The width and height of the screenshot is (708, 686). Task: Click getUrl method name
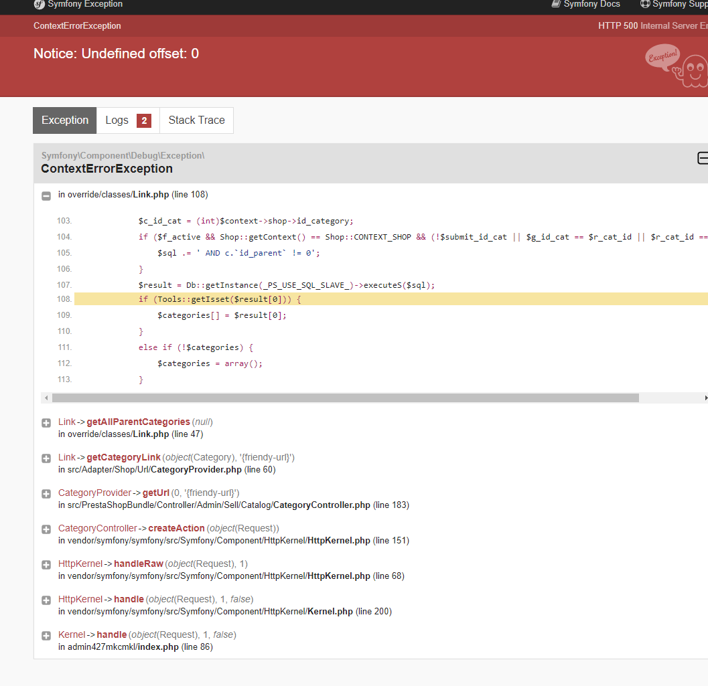click(156, 493)
